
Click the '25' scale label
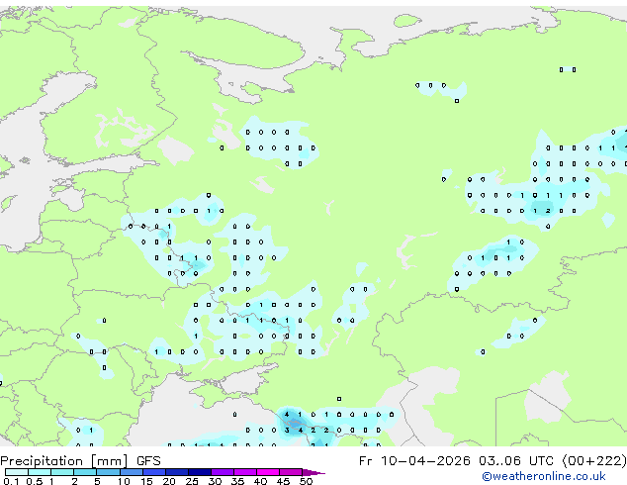pyautogui.click(x=192, y=481)
